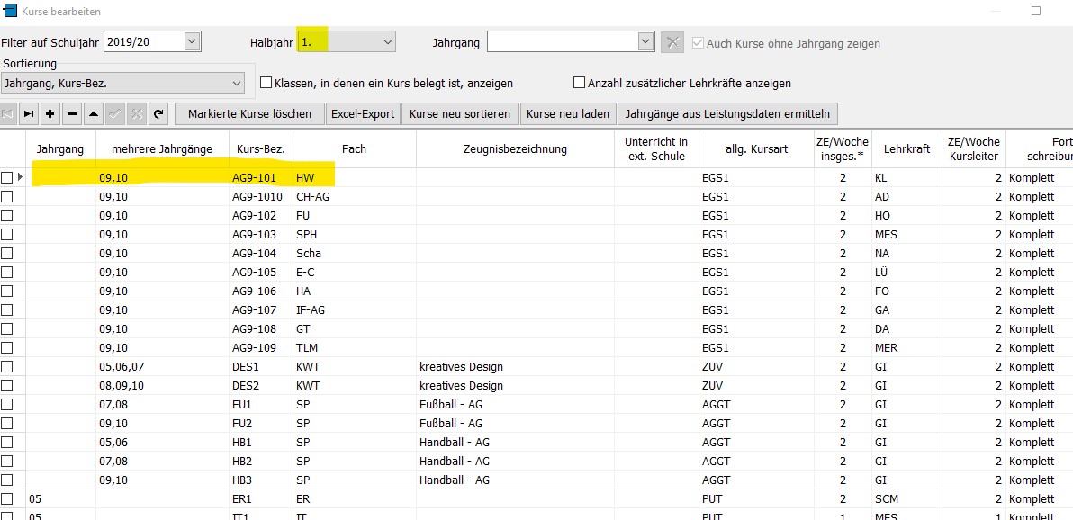This screenshot has width=1073, height=520.
Task: Click the Kurse bearbeiten window icon
Action: 10,11
